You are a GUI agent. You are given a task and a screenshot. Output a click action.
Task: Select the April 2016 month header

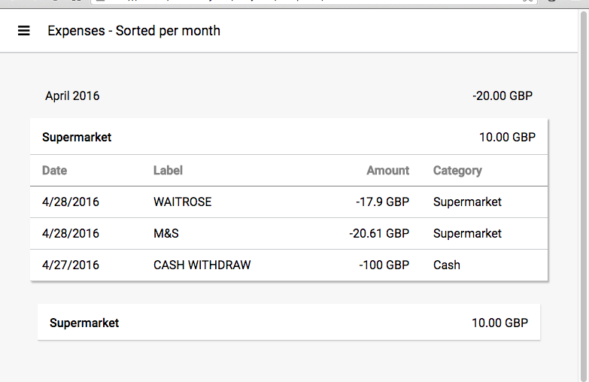tap(72, 95)
